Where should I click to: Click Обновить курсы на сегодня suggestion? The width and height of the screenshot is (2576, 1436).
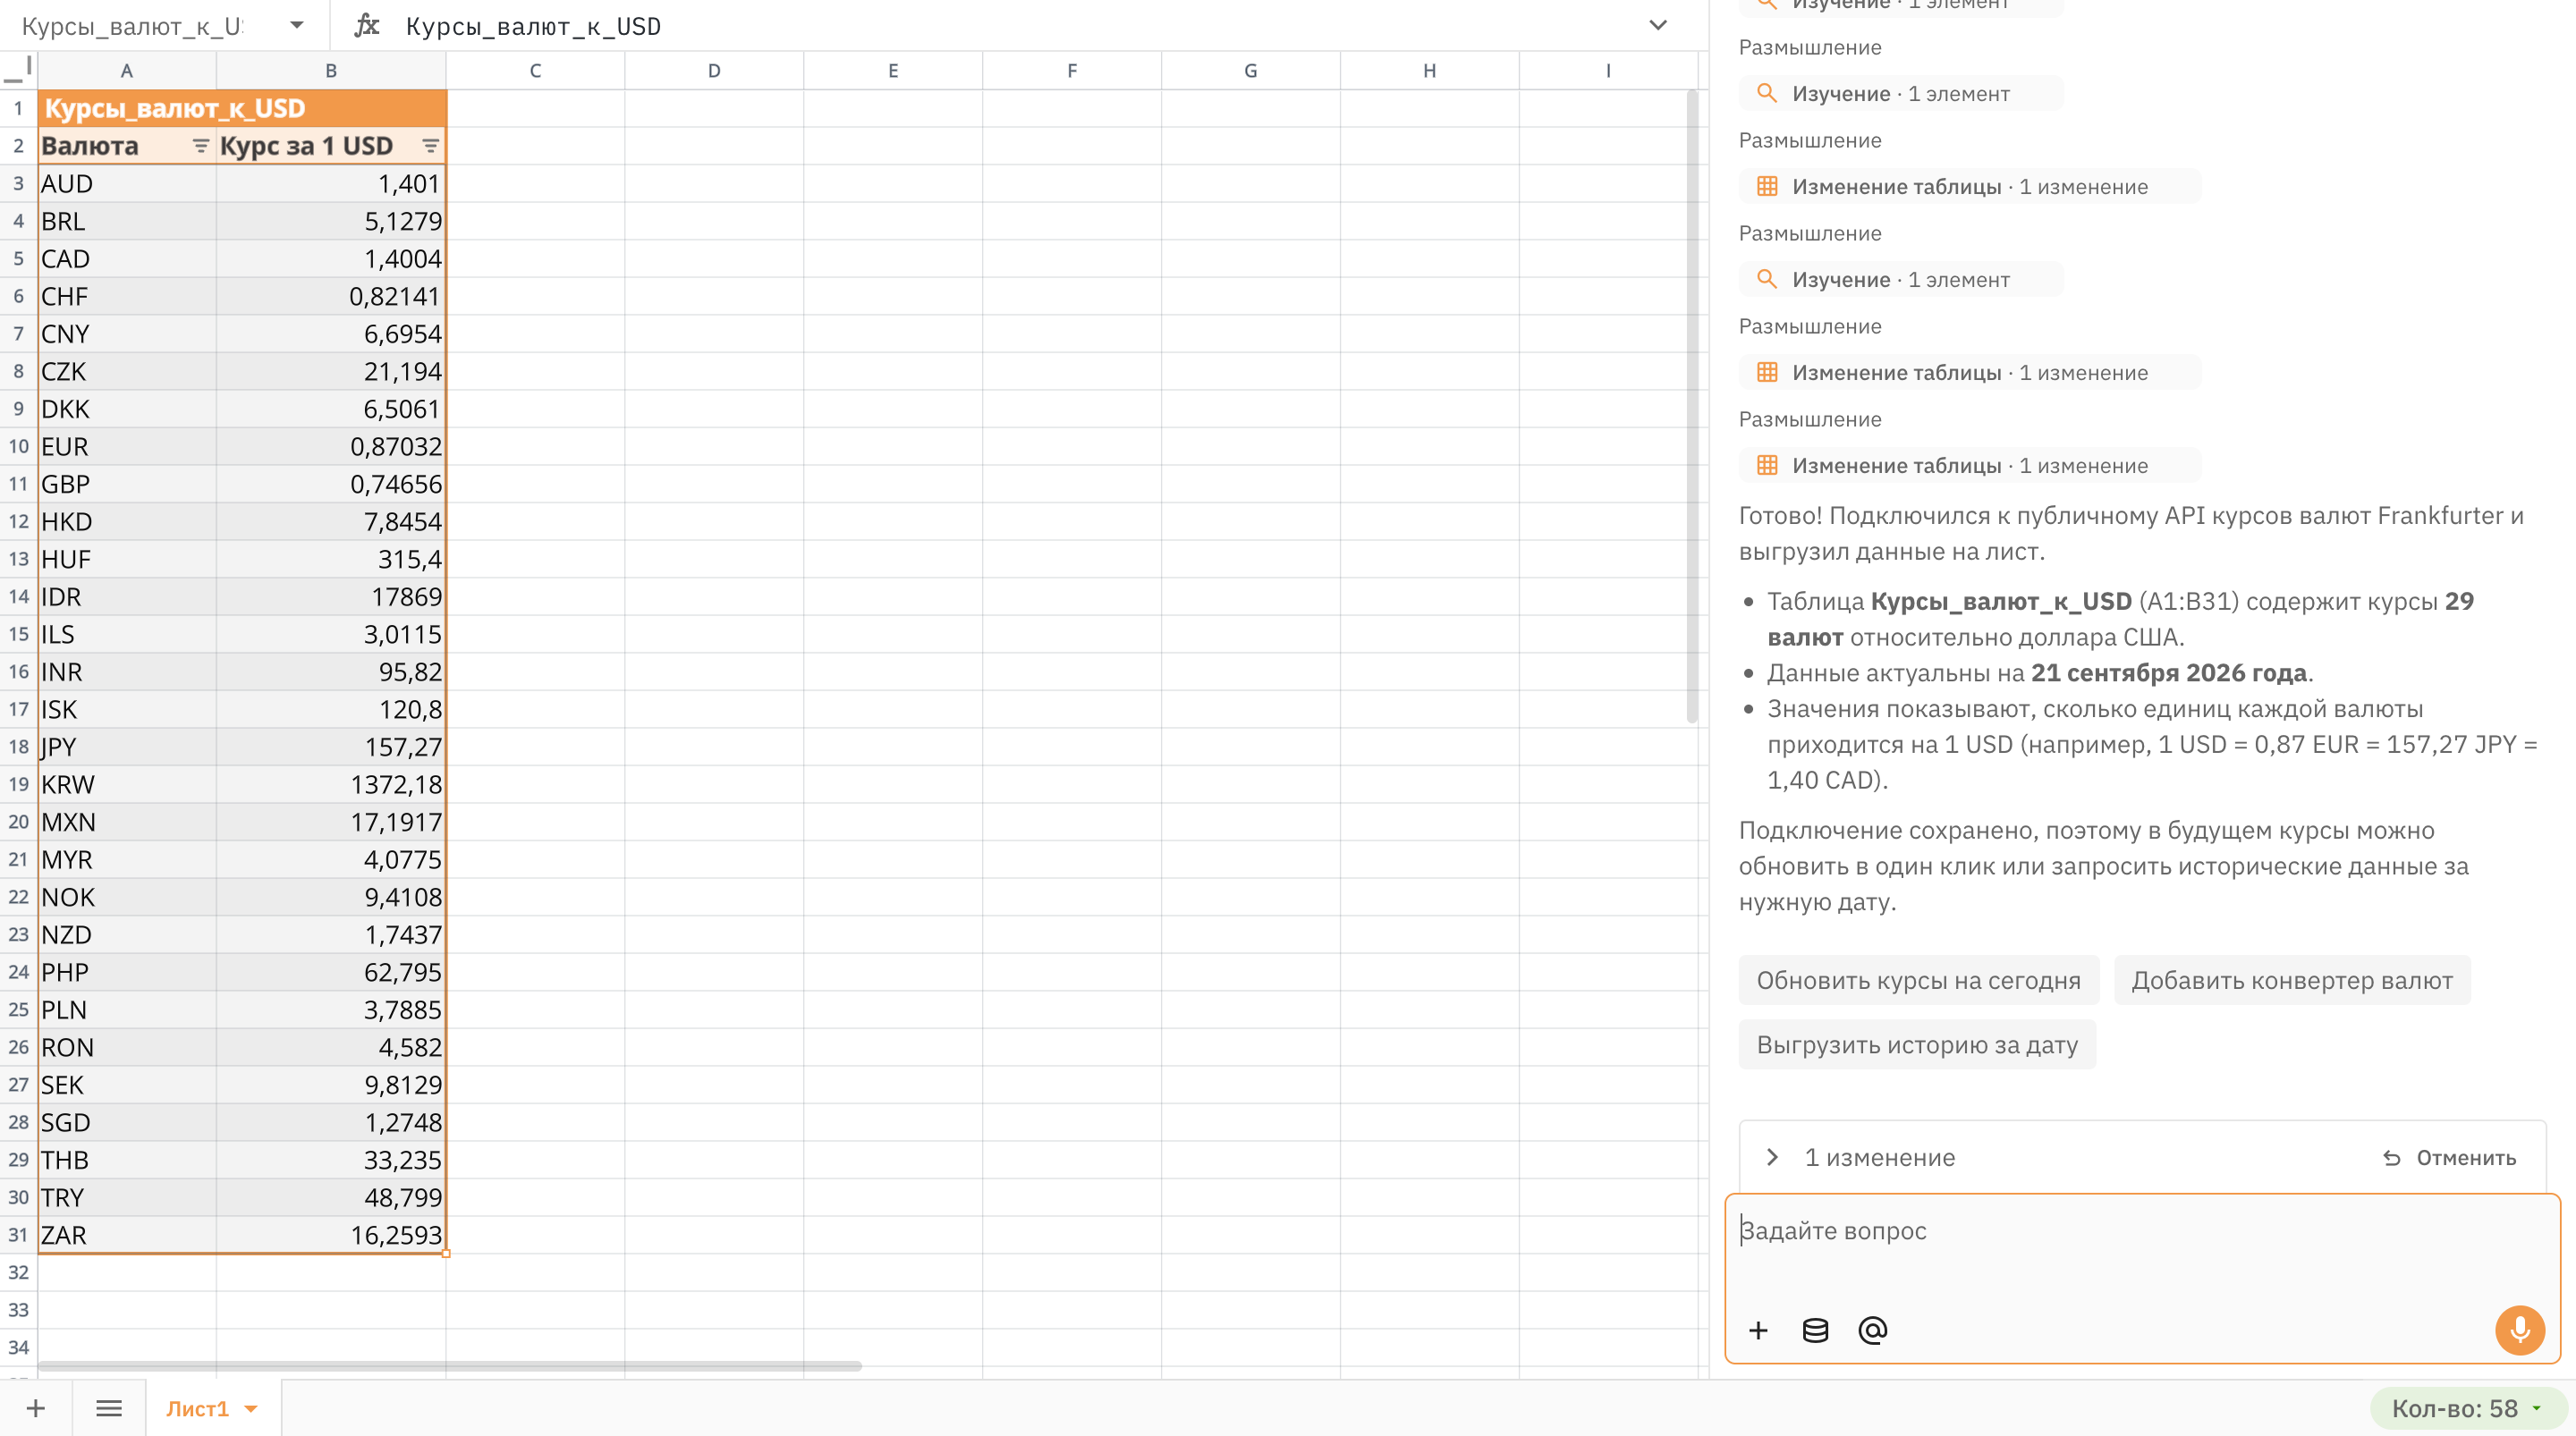click(x=1918, y=980)
